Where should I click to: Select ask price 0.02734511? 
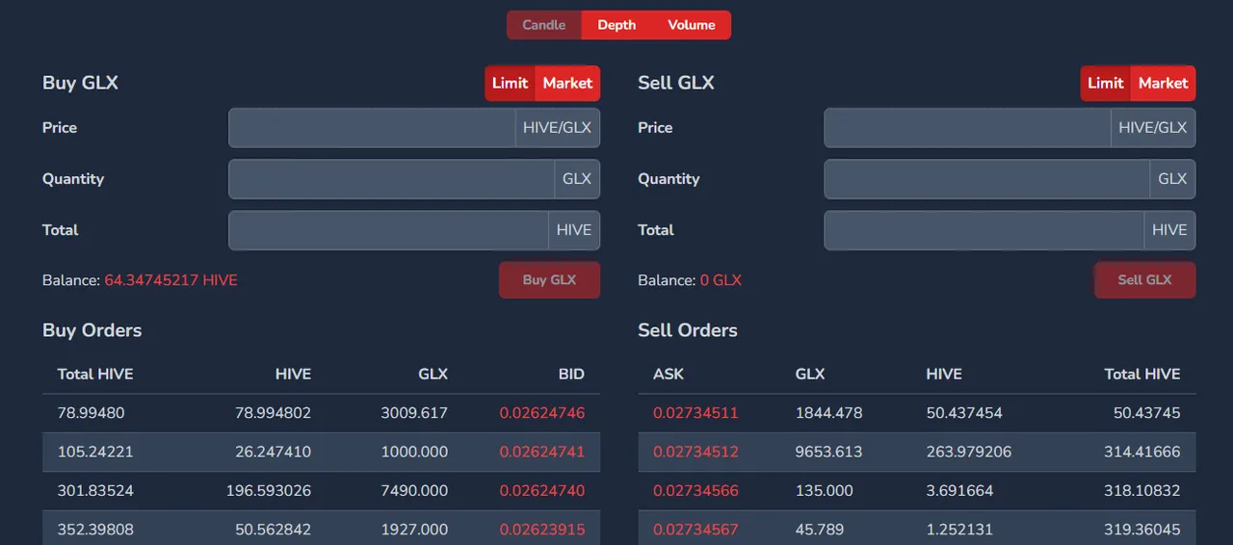coord(695,413)
